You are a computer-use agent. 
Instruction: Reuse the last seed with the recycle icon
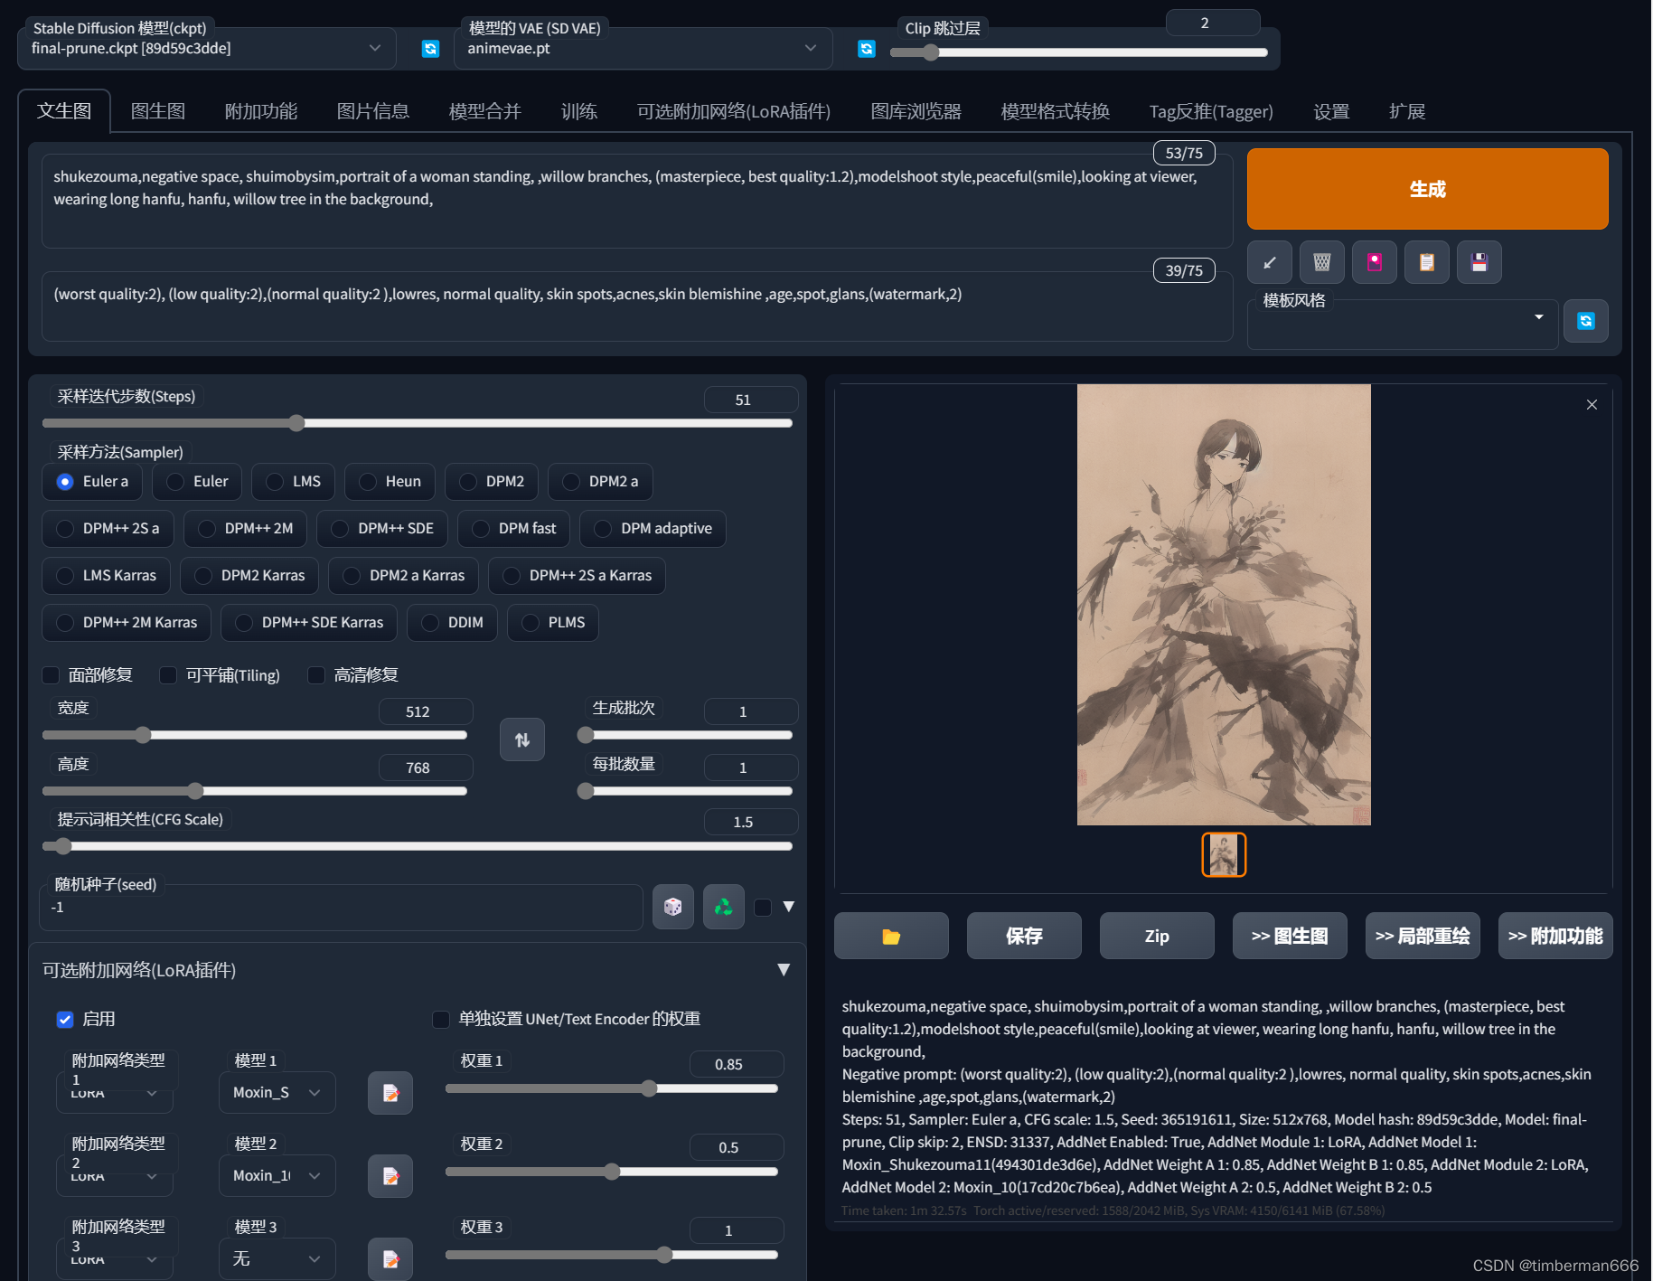coord(723,907)
